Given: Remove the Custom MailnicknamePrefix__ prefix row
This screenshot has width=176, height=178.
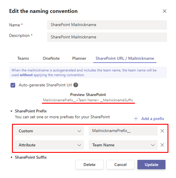Looking at the screenshot, I should pyautogui.click(x=162, y=131).
